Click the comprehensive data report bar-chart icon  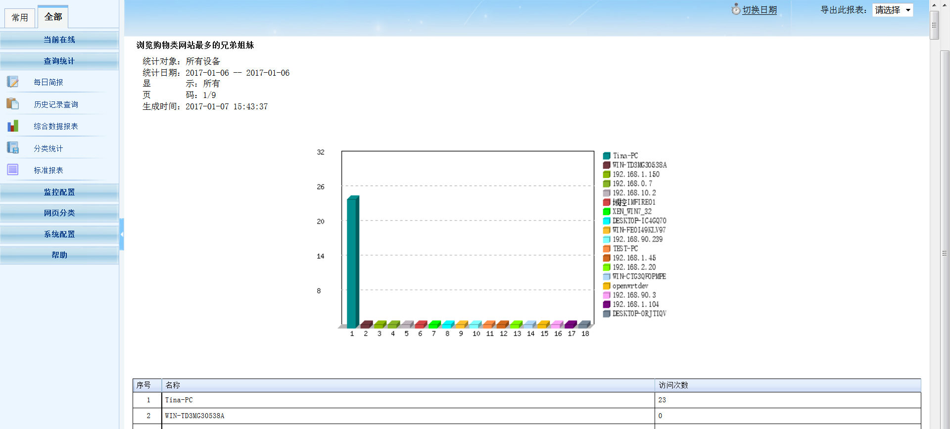click(13, 126)
